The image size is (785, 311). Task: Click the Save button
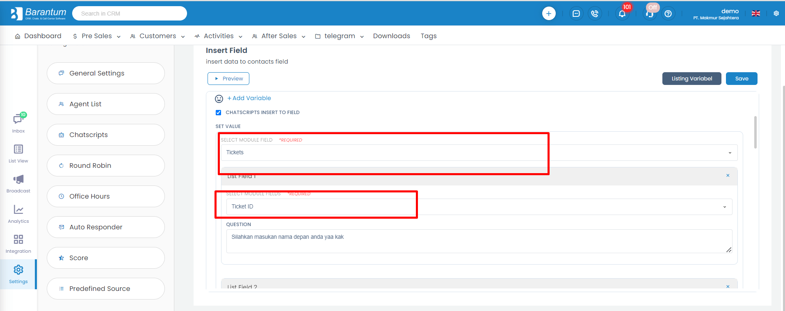click(x=742, y=79)
